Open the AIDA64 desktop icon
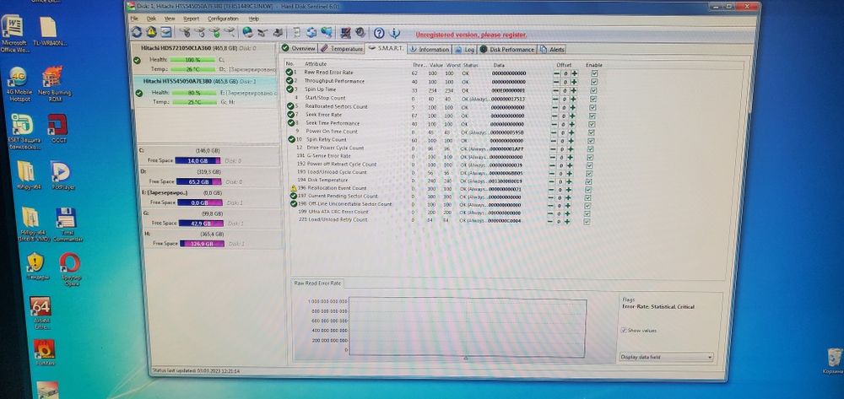 point(41,313)
